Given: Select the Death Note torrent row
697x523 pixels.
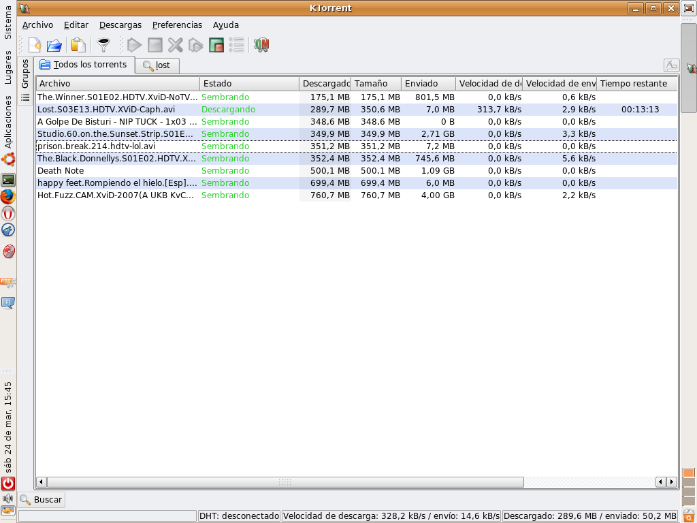Looking at the screenshot, I should (357, 171).
